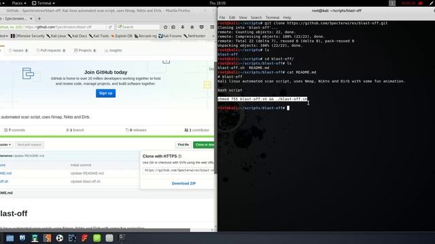Screen dimensions: 435x244
Task: Open the Update README.md commit message
Action: (29, 156)
